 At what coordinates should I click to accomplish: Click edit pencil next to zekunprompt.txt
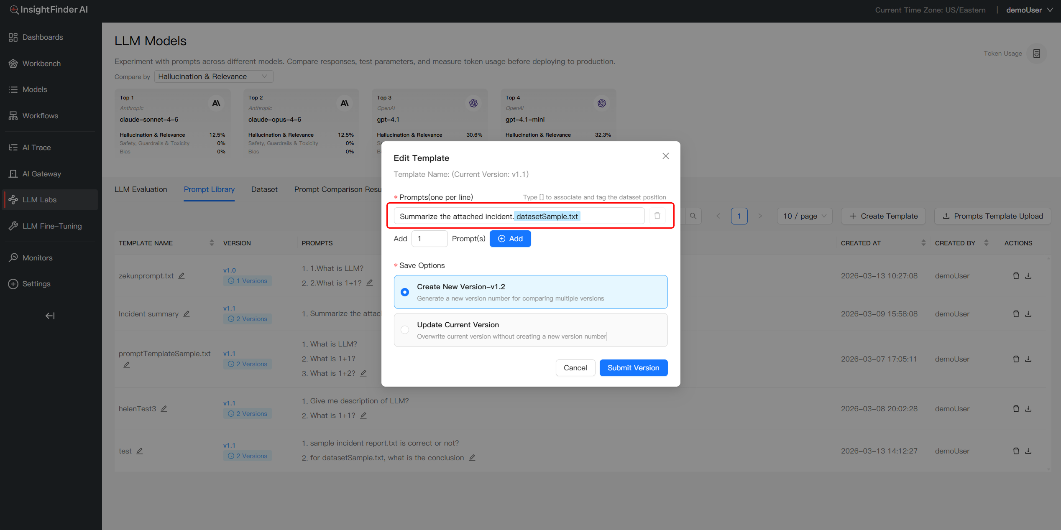click(x=182, y=276)
